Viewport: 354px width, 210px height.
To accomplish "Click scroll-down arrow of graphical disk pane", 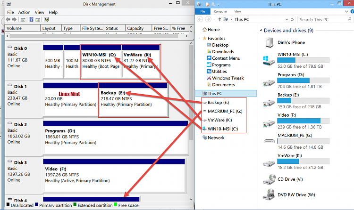I will point(192,200).
